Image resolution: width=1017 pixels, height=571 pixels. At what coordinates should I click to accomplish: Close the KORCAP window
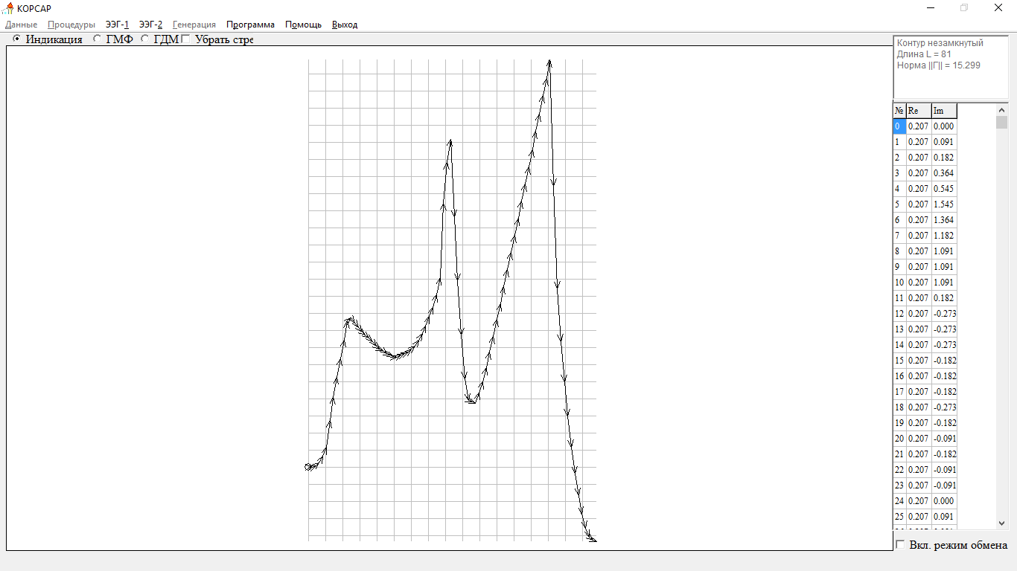[x=999, y=8]
